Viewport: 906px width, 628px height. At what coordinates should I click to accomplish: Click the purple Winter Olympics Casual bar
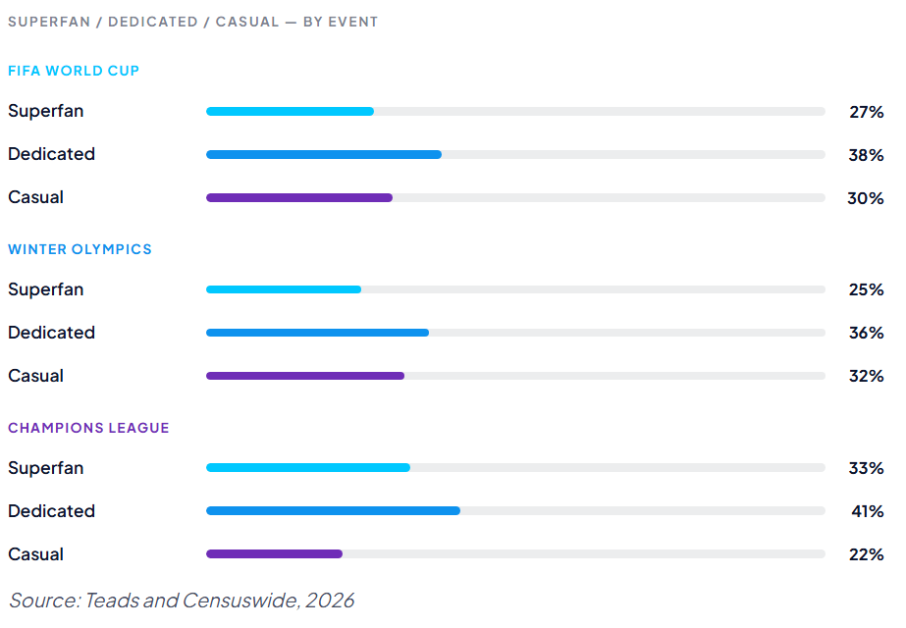tap(305, 376)
